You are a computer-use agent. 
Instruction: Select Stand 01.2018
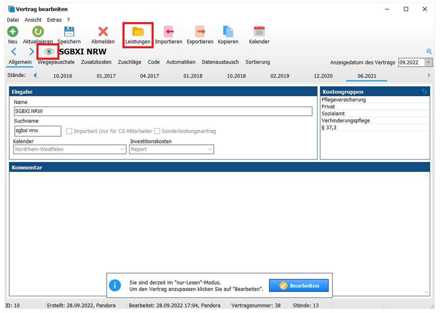[193, 76]
